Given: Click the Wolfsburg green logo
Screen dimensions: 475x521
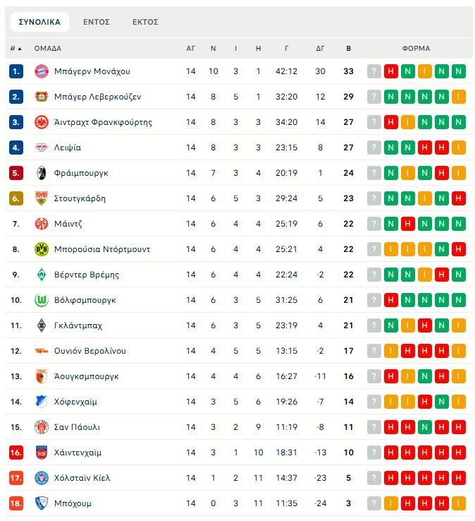Looking at the screenshot, I should click(x=41, y=300).
